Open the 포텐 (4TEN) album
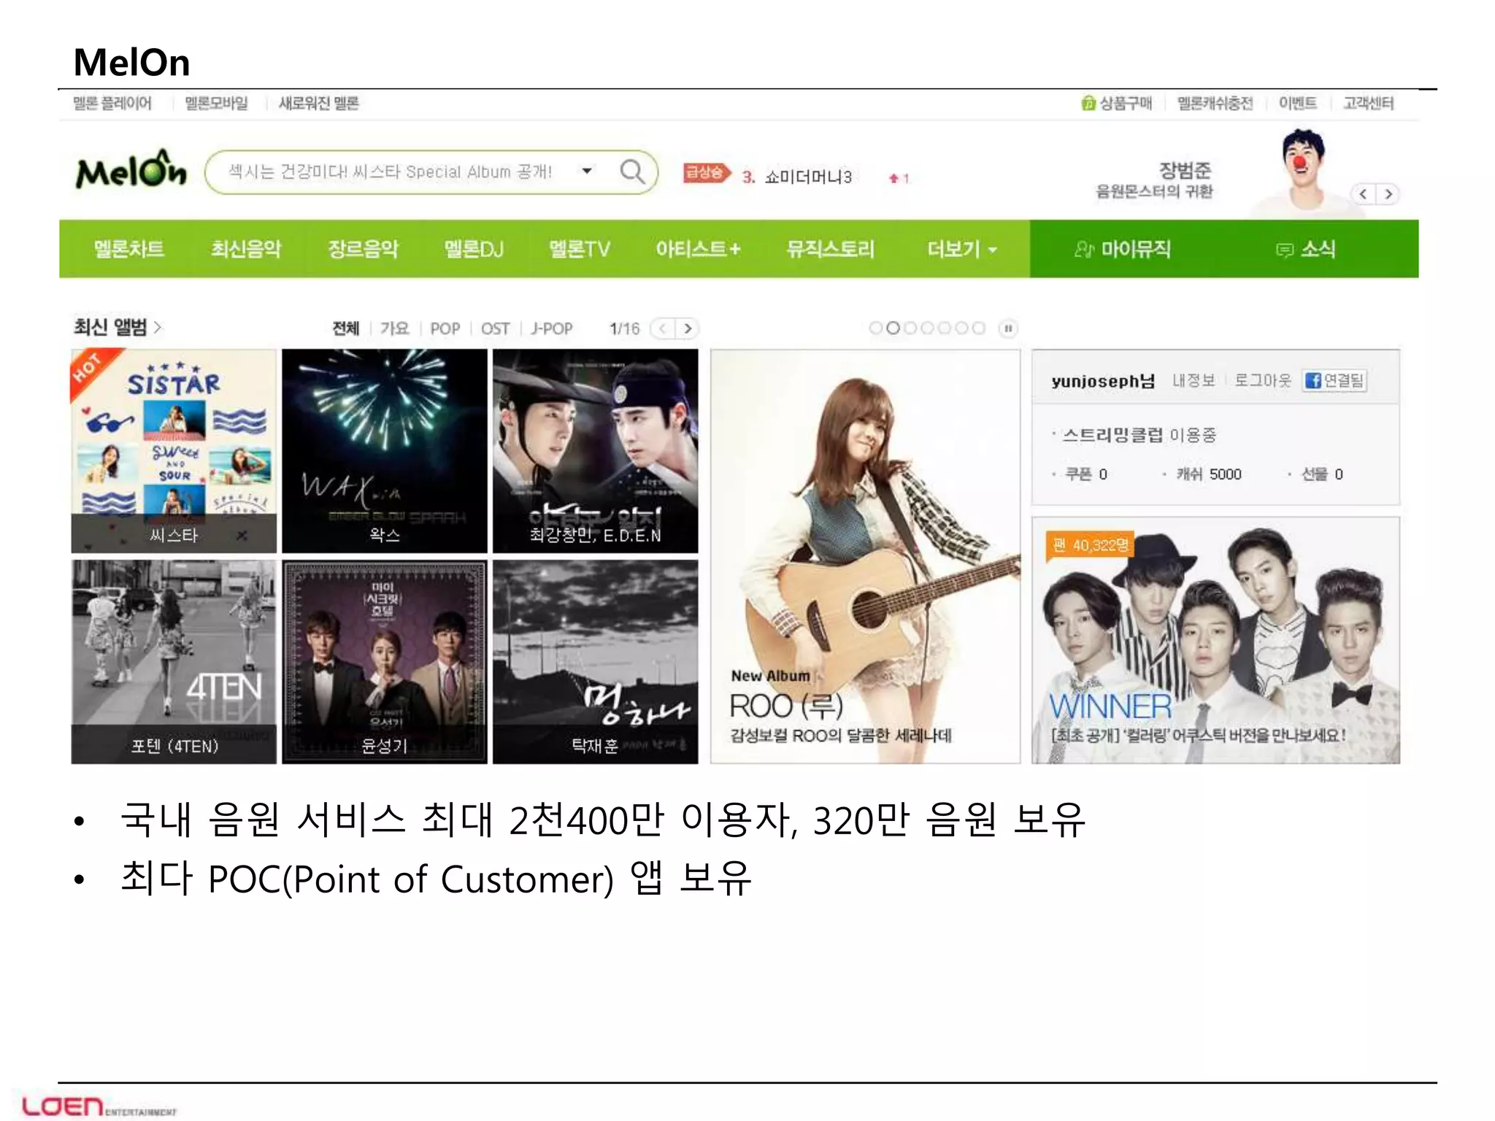 click(x=174, y=662)
